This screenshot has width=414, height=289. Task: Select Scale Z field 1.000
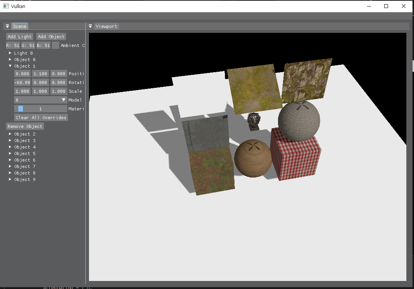point(58,91)
